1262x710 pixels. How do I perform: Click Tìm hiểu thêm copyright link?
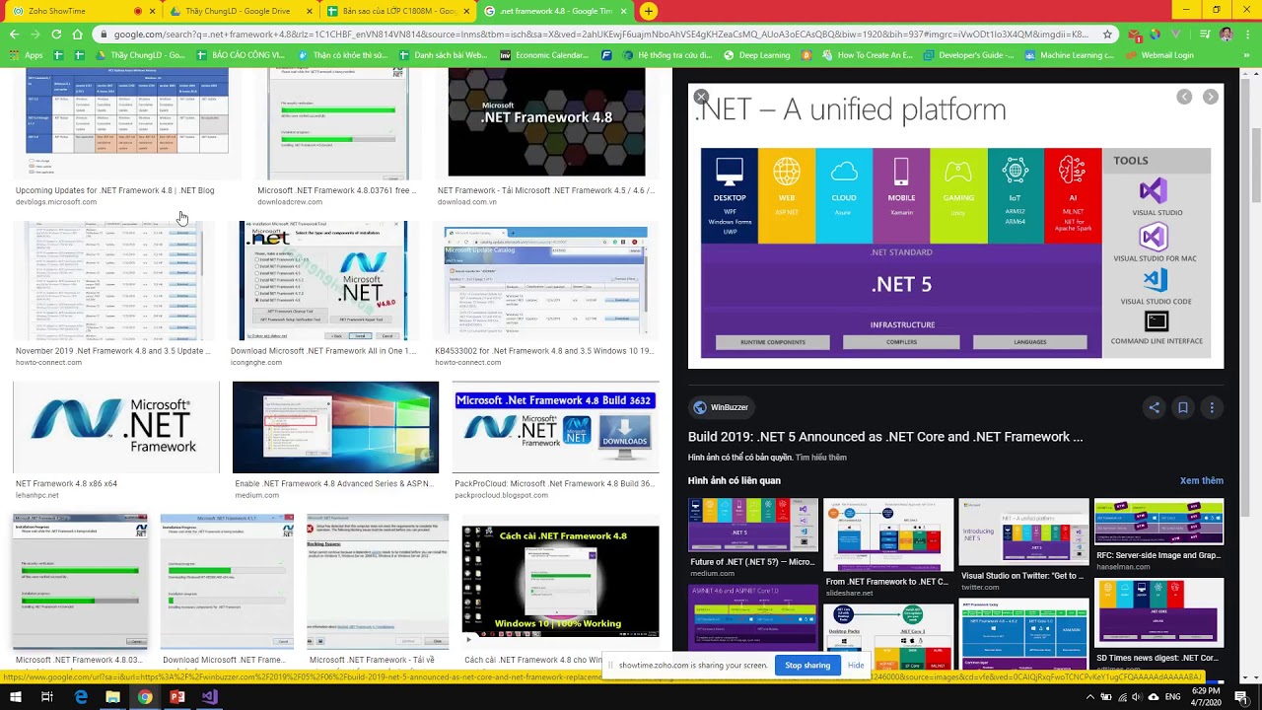[821, 458]
